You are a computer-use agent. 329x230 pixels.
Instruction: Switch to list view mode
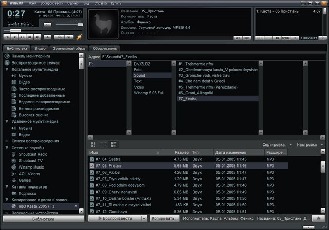103,144
